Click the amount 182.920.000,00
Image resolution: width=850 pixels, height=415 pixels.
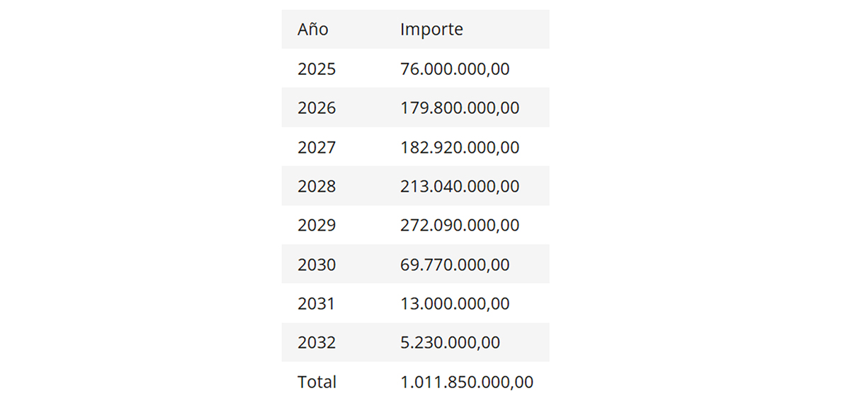[x=460, y=148]
